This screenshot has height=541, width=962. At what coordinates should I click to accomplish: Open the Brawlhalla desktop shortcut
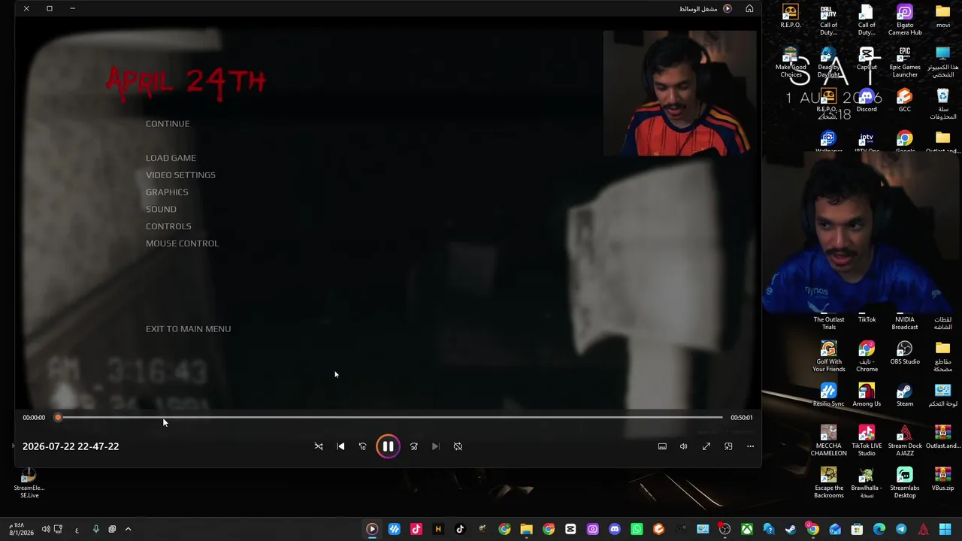point(867,483)
